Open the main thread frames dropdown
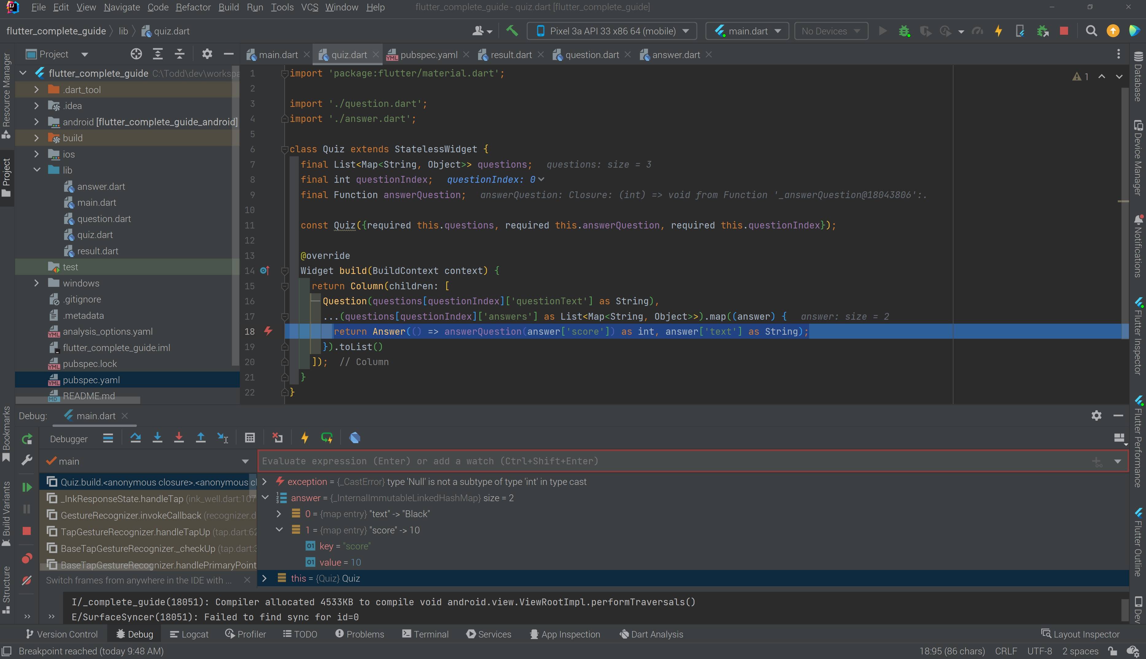1146x659 pixels. [245, 461]
